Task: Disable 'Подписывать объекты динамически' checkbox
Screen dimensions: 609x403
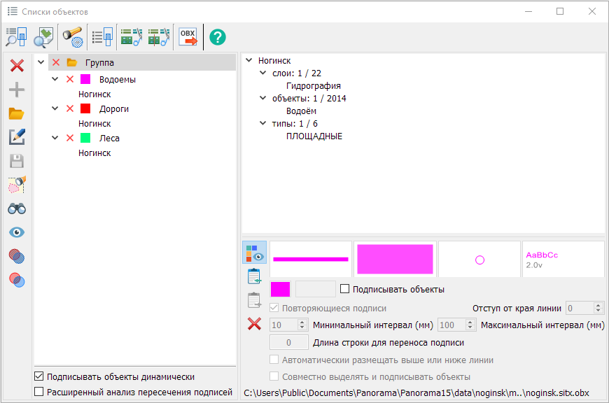Action: pos(39,376)
